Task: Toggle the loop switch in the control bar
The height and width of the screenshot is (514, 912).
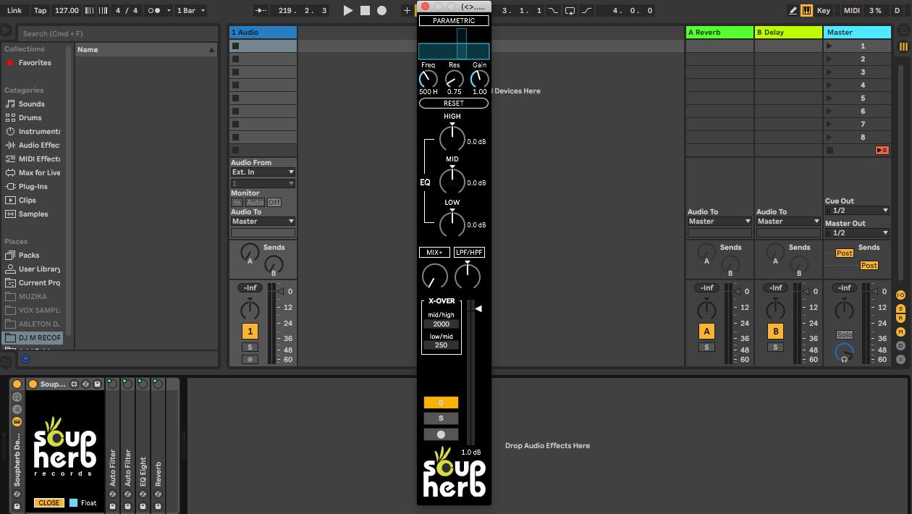Action: pos(570,10)
